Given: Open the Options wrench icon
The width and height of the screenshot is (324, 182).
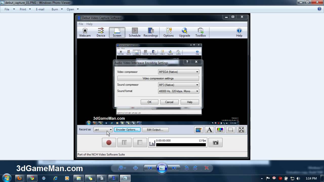Looking at the screenshot, I should pyautogui.click(x=168, y=33).
